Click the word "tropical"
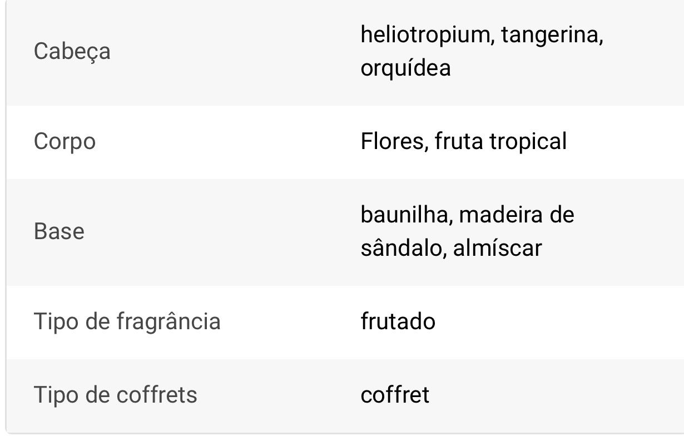 [528, 141]
